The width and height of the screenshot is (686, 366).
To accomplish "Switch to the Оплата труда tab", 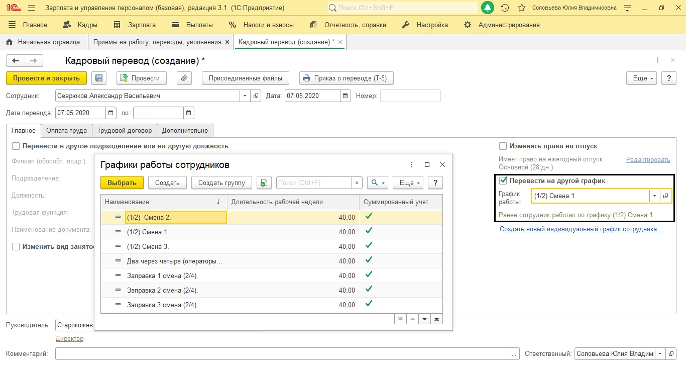I will point(66,131).
